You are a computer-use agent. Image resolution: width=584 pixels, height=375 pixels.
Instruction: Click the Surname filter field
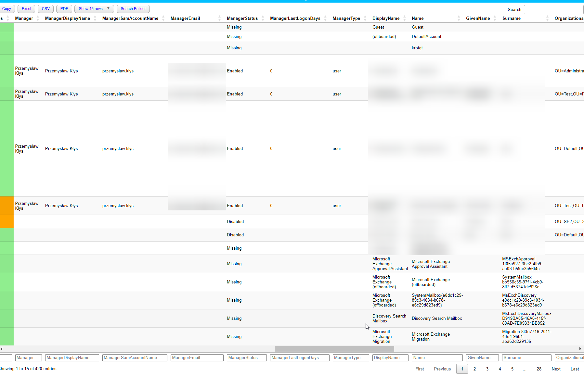(x=527, y=358)
